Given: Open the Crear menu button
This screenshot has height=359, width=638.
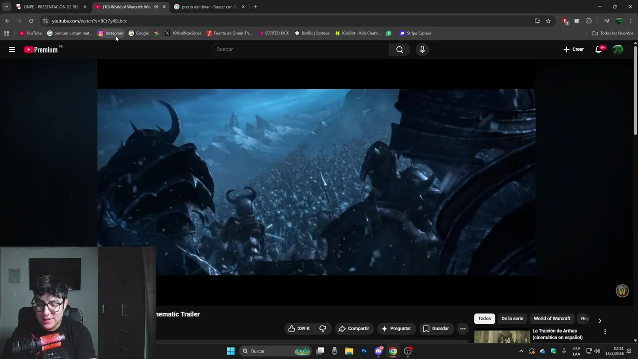Looking at the screenshot, I should point(574,49).
